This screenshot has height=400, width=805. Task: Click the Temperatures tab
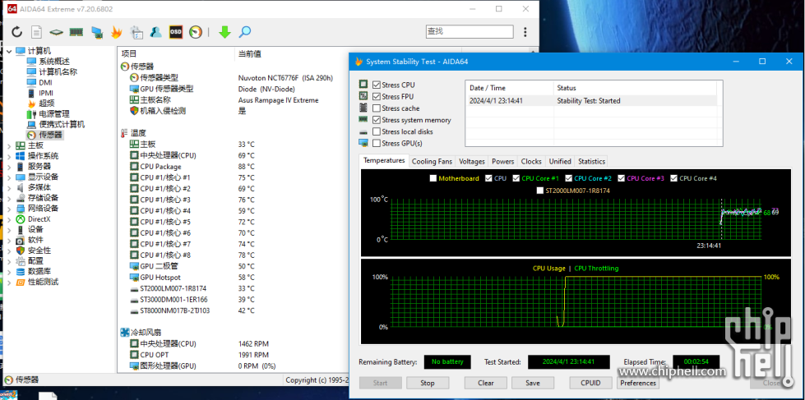[384, 160]
